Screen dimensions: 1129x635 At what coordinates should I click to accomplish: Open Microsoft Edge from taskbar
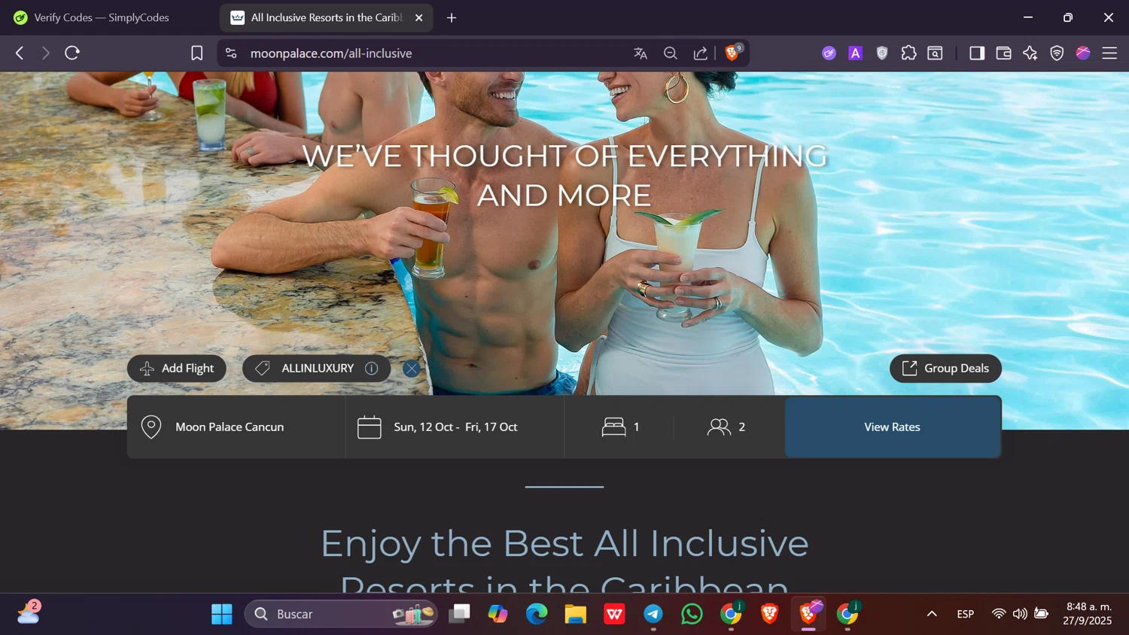click(537, 614)
